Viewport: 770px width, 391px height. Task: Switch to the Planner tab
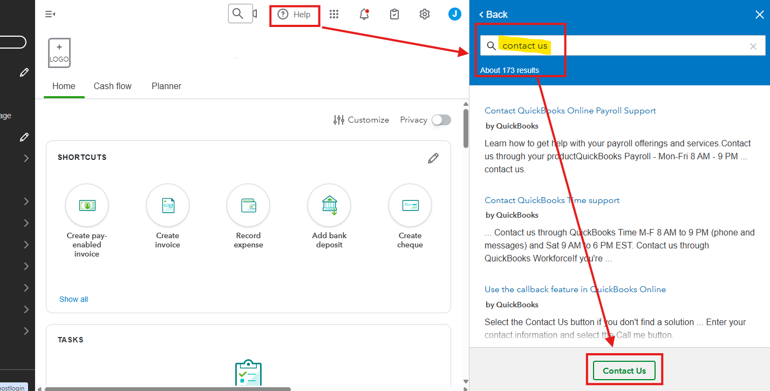click(x=166, y=86)
